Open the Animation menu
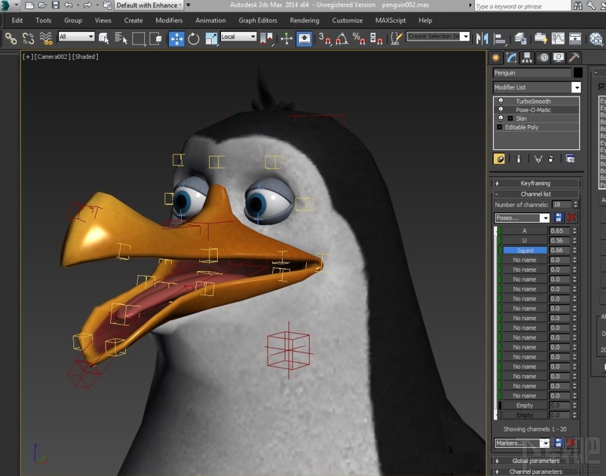This screenshot has width=606, height=476. (210, 20)
